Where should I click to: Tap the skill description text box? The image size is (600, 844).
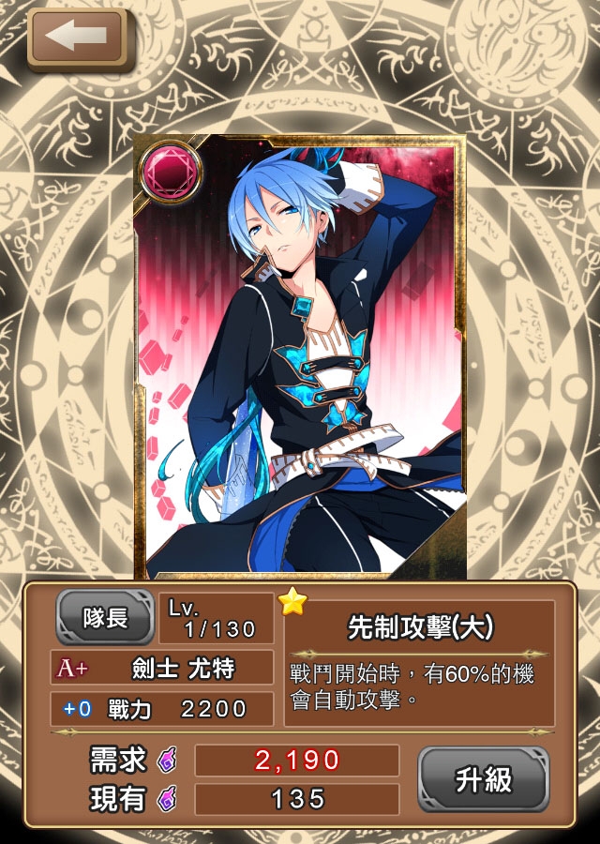[419, 689]
